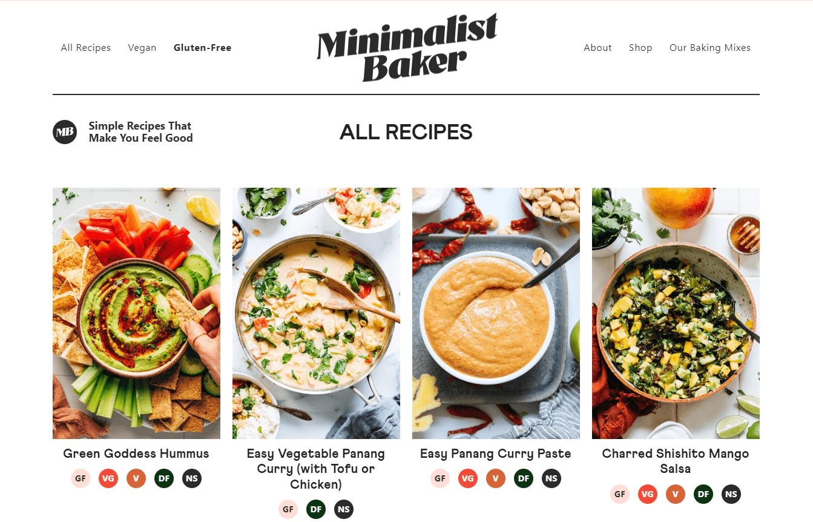813x522 pixels.
Task: Open the Green Goddess Hummus recipe photo
Action: tap(136, 313)
